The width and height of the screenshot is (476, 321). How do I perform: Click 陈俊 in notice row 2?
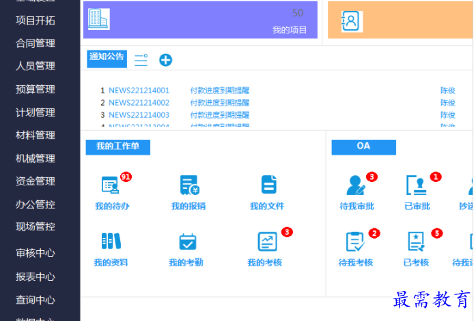[x=448, y=103]
